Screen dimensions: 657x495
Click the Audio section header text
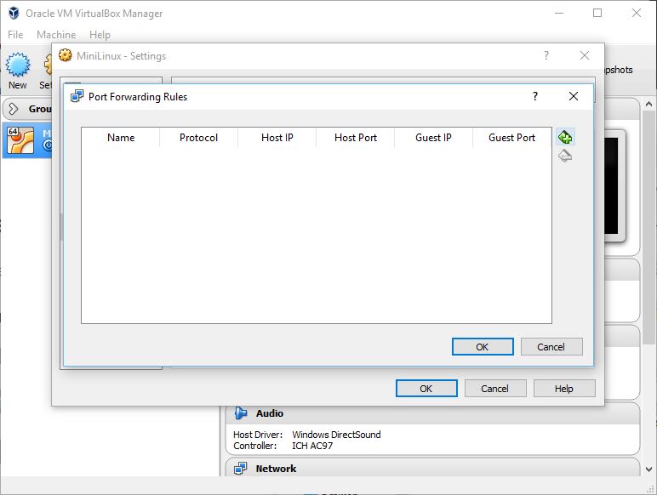(270, 413)
